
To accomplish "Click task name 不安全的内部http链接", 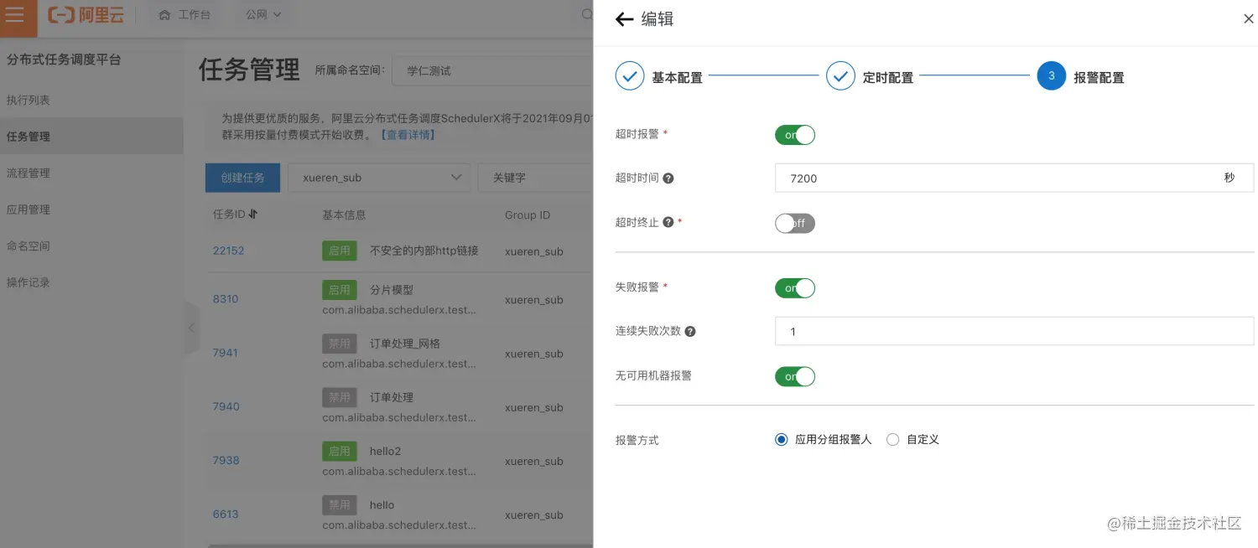I will coord(424,250).
